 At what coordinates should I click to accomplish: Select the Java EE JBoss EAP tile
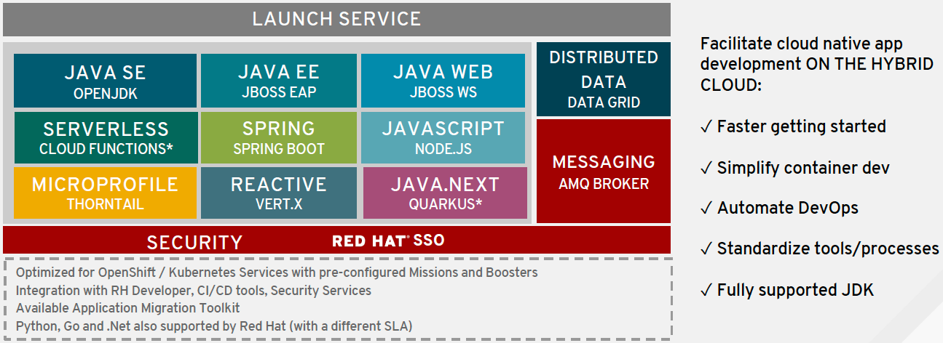click(279, 81)
